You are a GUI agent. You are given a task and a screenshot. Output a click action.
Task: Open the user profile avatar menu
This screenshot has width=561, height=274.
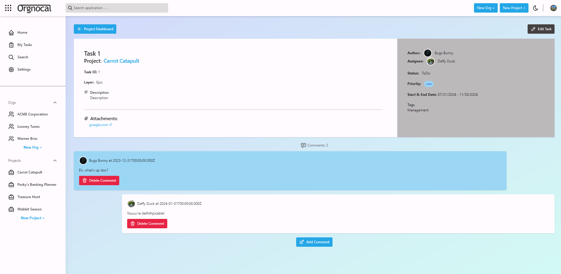tap(553, 8)
